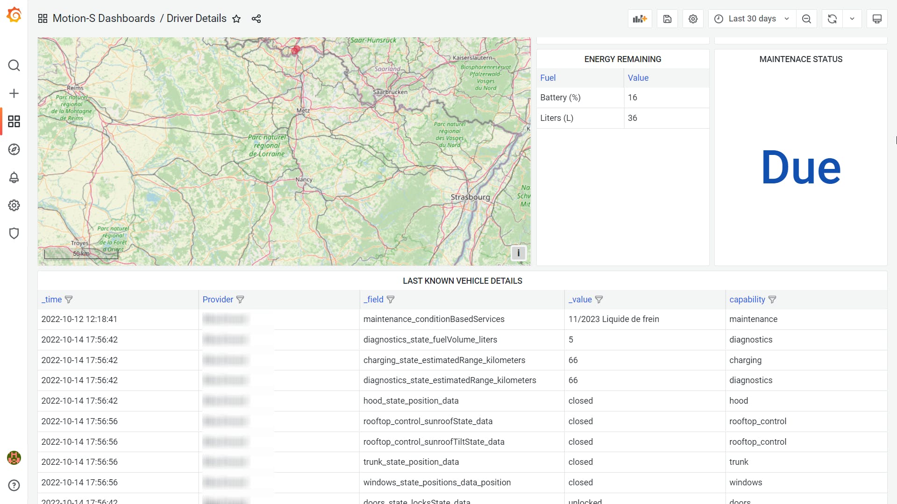This screenshot has width=897, height=504.
Task: Toggle the _time column filter
Action: point(69,300)
